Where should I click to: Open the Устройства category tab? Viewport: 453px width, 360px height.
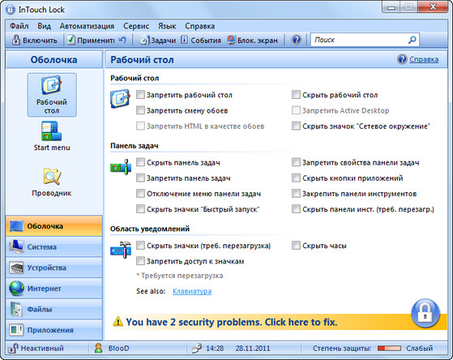[54, 268]
